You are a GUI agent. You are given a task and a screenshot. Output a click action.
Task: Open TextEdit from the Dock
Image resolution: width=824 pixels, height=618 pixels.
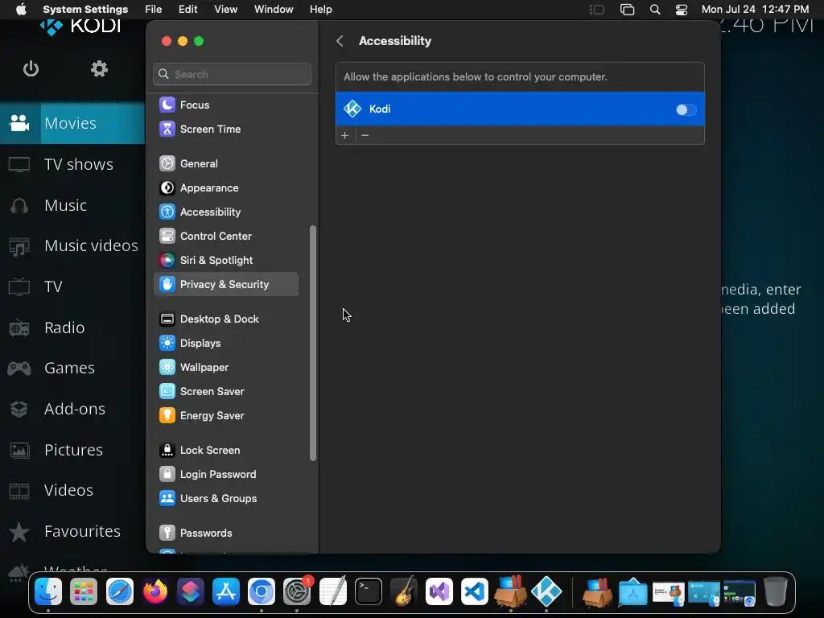(333, 591)
